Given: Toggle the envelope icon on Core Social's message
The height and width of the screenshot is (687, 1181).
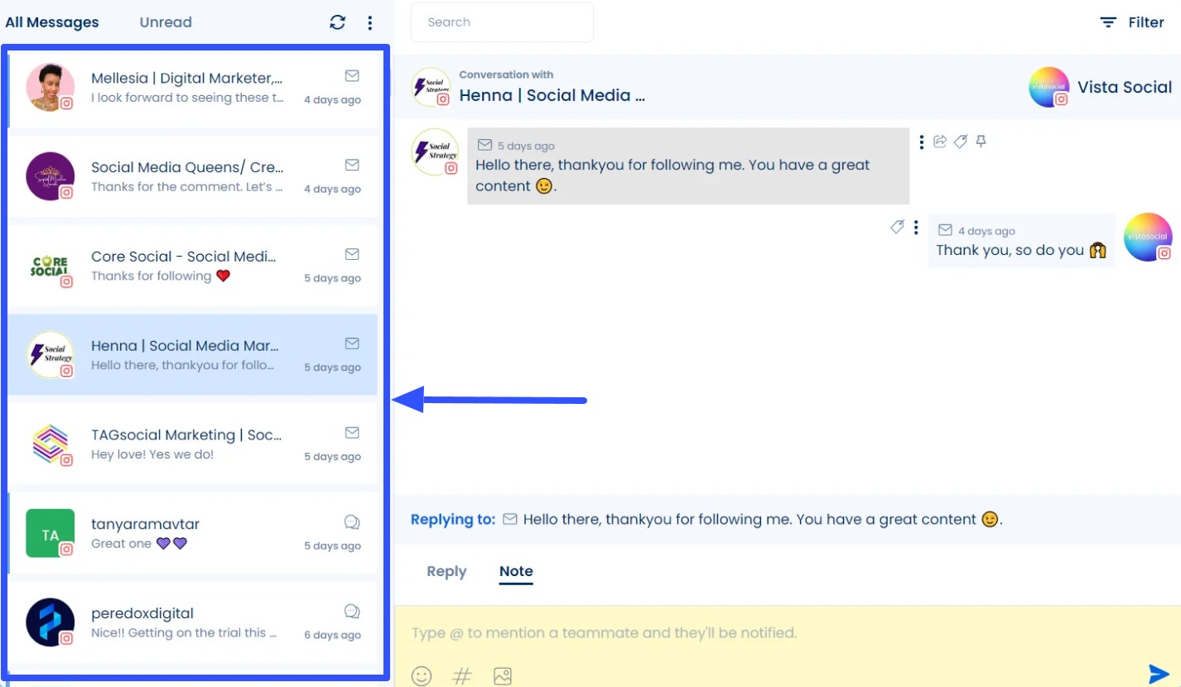Looking at the screenshot, I should [351, 253].
